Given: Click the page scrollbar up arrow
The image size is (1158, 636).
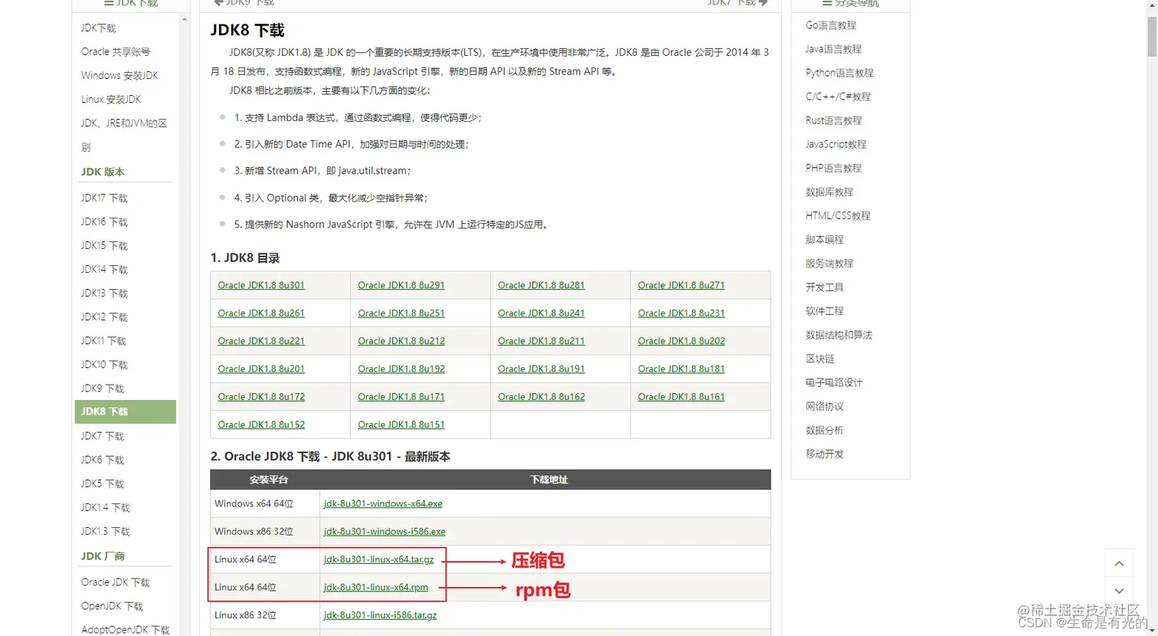Looking at the screenshot, I should [1152, 6].
